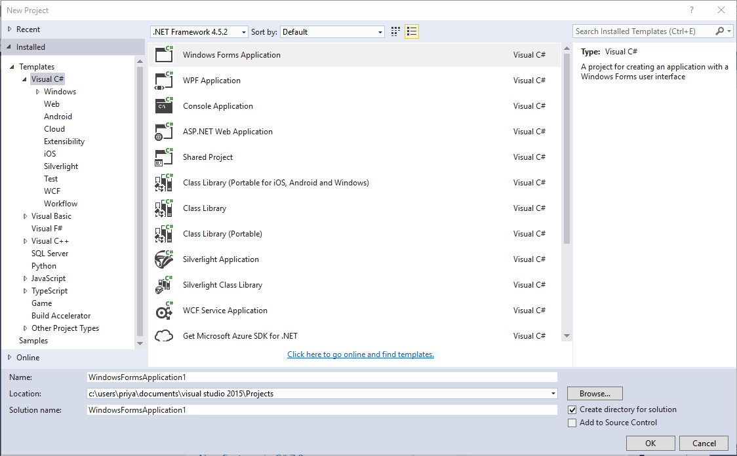The height and width of the screenshot is (456, 737).
Task: Select iOS template category
Action: click(x=50, y=153)
